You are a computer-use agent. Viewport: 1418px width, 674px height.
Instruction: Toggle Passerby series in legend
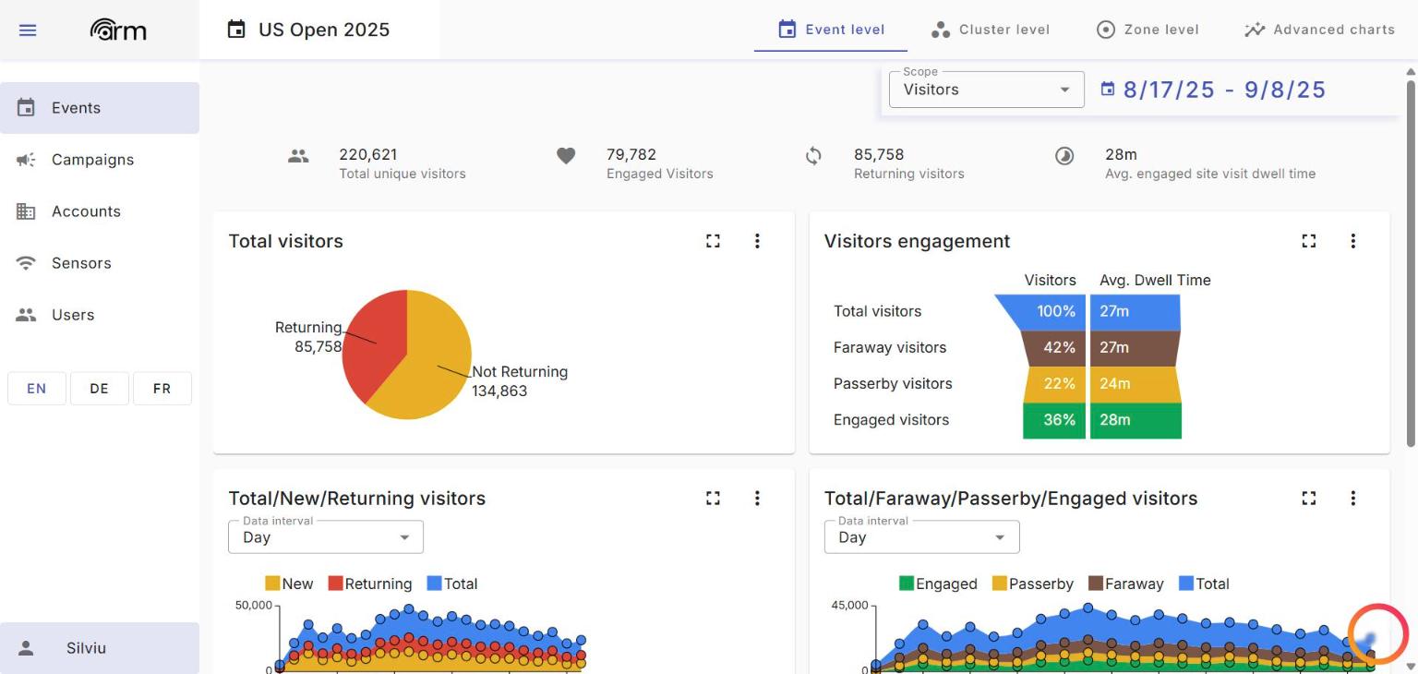1033,584
